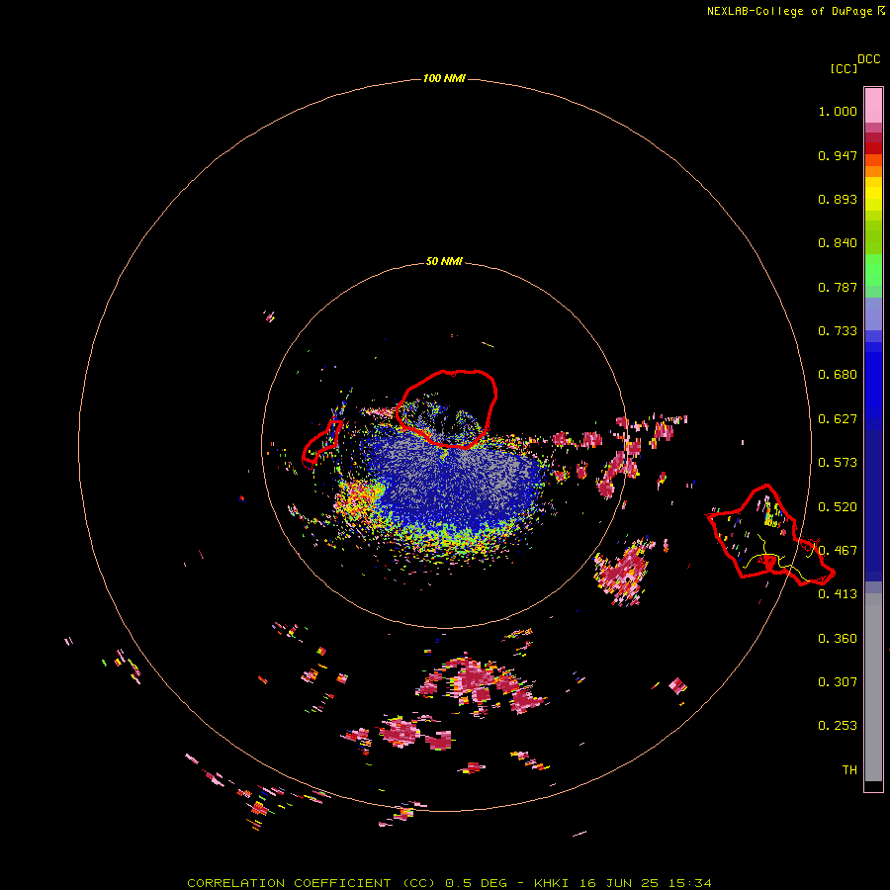Select the 0.893 scale value

pos(838,199)
